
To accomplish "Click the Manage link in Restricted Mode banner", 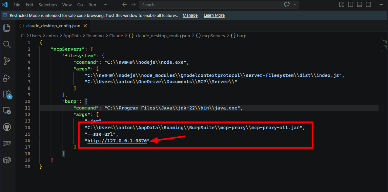I will 190,15.
